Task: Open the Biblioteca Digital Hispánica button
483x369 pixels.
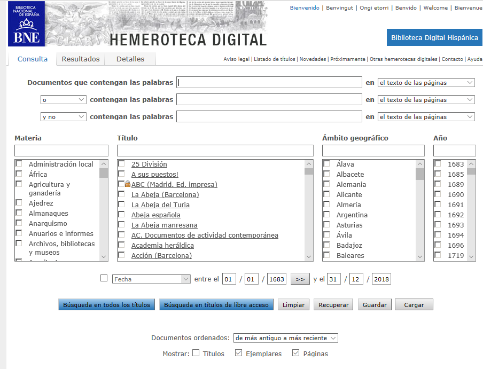Action: tap(434, 38)
